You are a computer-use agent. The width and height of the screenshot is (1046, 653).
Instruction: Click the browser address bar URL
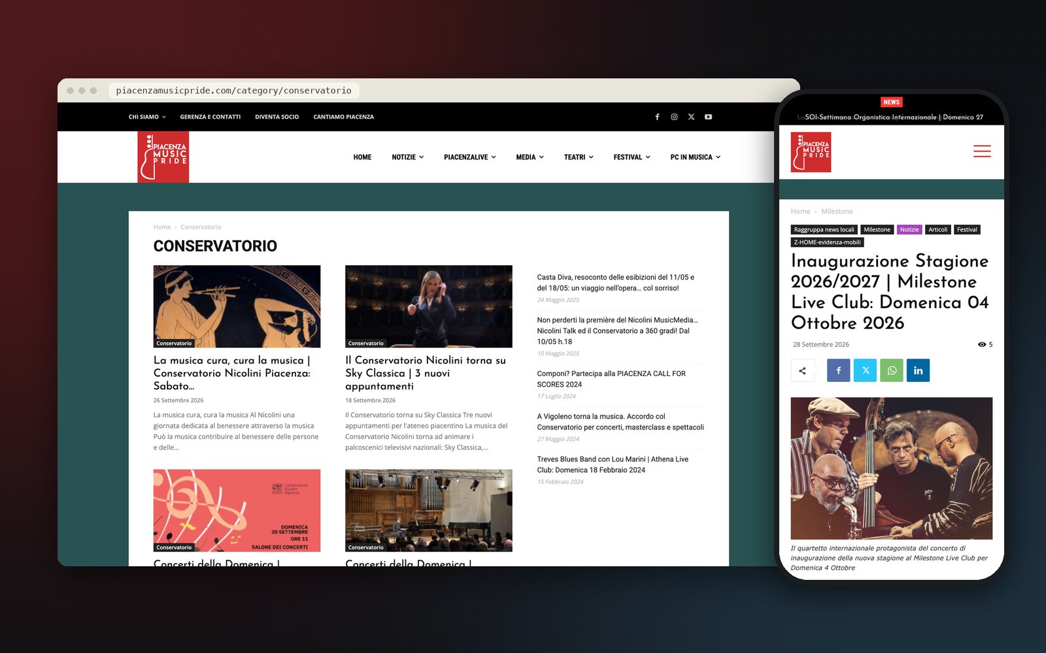coord(233,91)
